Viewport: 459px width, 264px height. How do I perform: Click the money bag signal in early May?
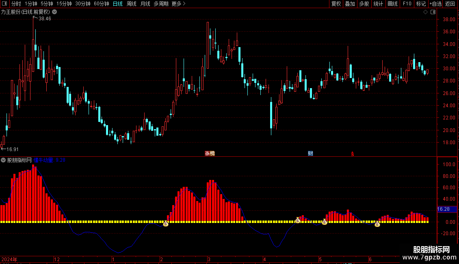[x=324, y=222]
